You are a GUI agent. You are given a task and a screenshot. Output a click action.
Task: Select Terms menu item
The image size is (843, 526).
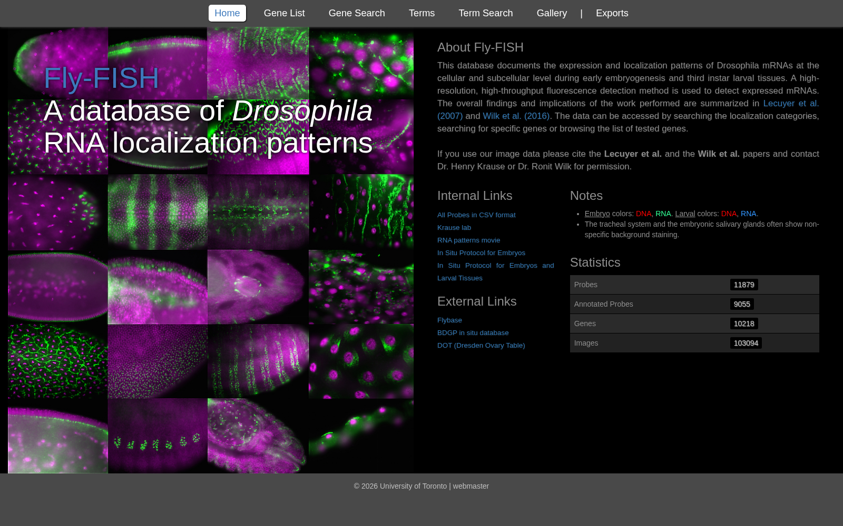point(421,13)
